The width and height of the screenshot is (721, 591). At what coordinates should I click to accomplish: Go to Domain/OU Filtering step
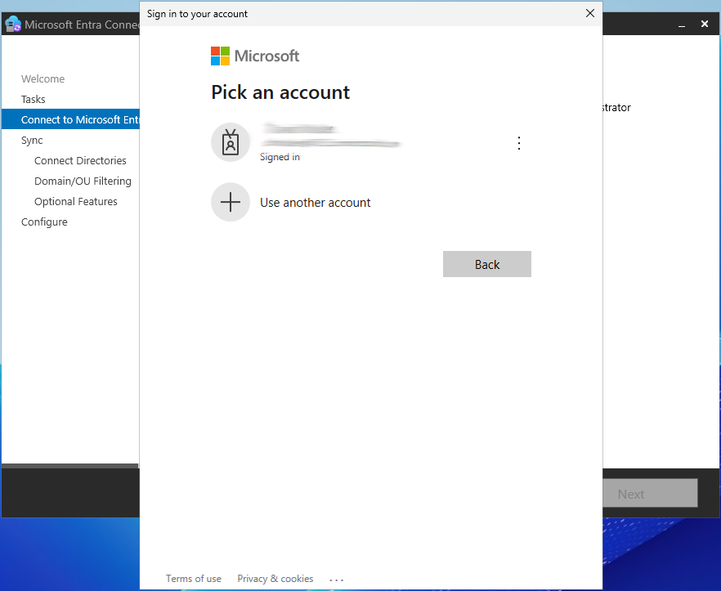click(83, 181)
